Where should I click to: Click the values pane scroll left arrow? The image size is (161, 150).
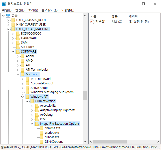(x=91, y=142)
